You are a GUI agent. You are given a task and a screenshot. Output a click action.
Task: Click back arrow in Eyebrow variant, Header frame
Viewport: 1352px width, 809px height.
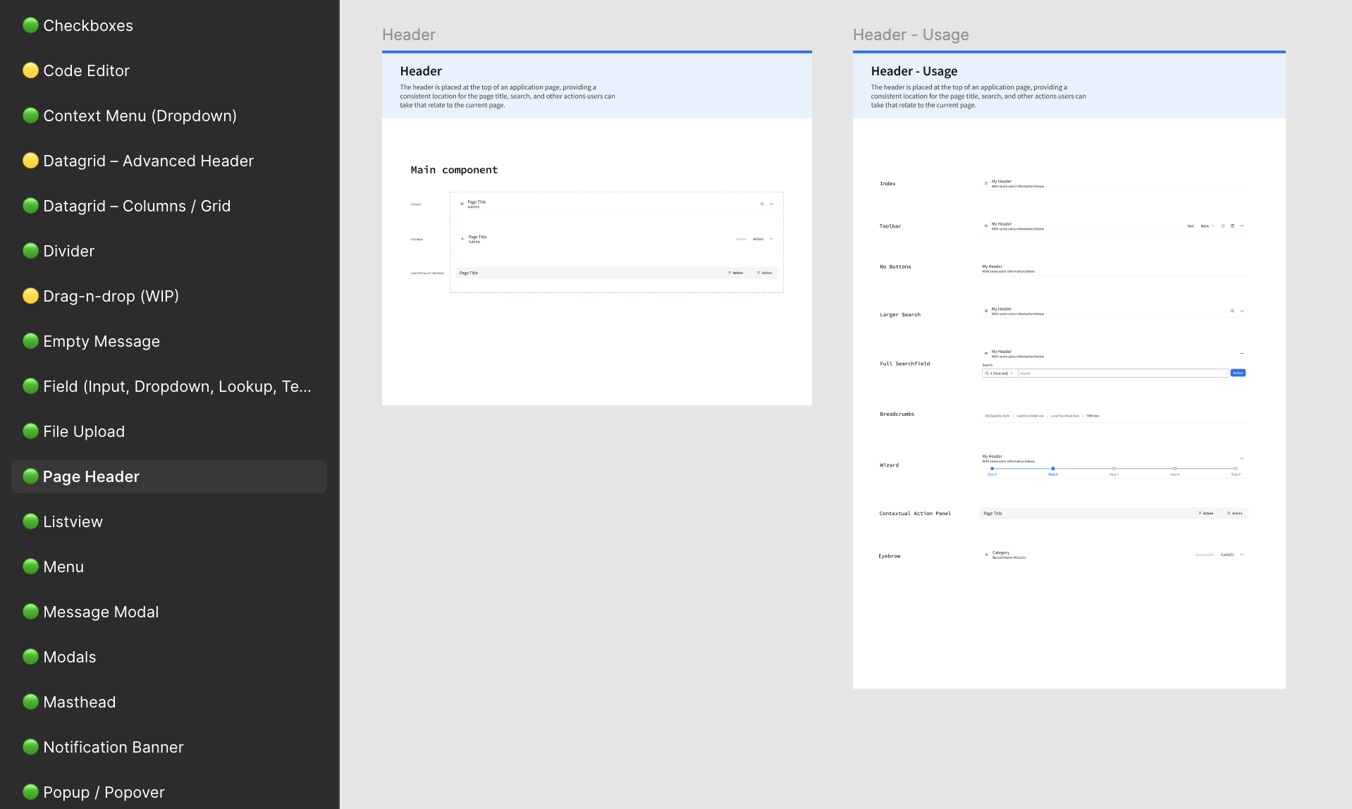coord(462,239)
